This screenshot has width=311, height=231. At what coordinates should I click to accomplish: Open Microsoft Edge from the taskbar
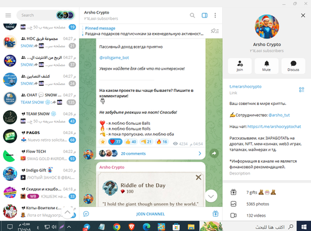(147, 227)
